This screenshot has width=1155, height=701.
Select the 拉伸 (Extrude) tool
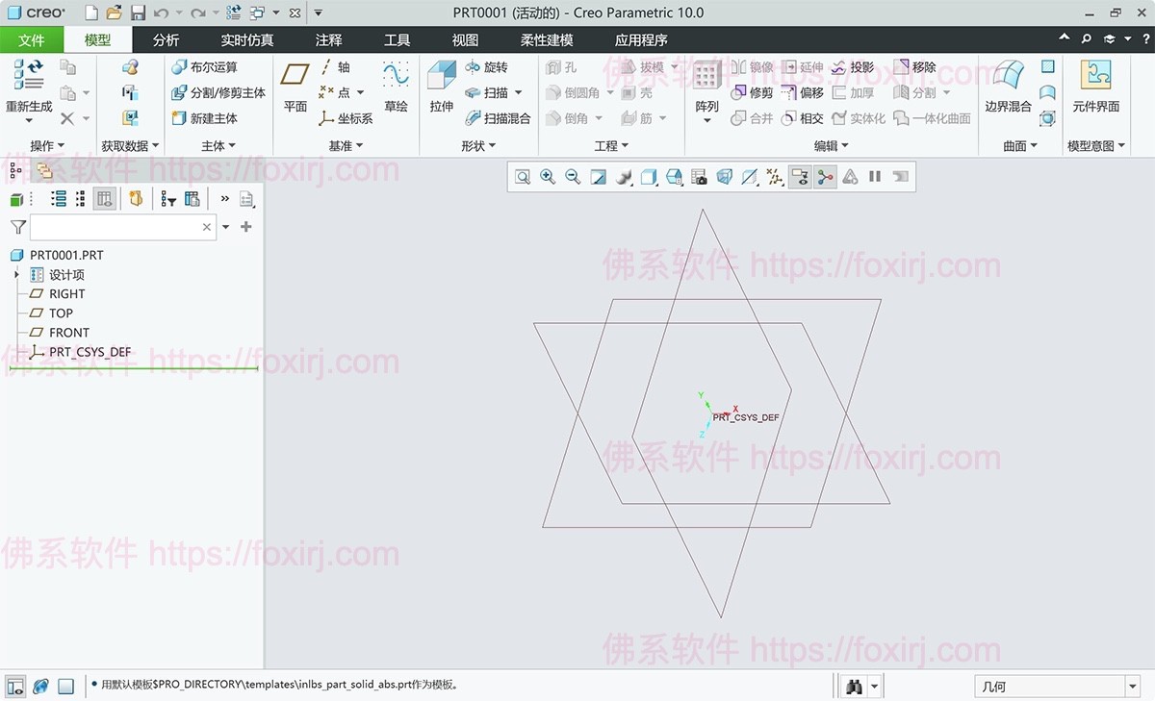pyautogui.click(x=441, y=81)
